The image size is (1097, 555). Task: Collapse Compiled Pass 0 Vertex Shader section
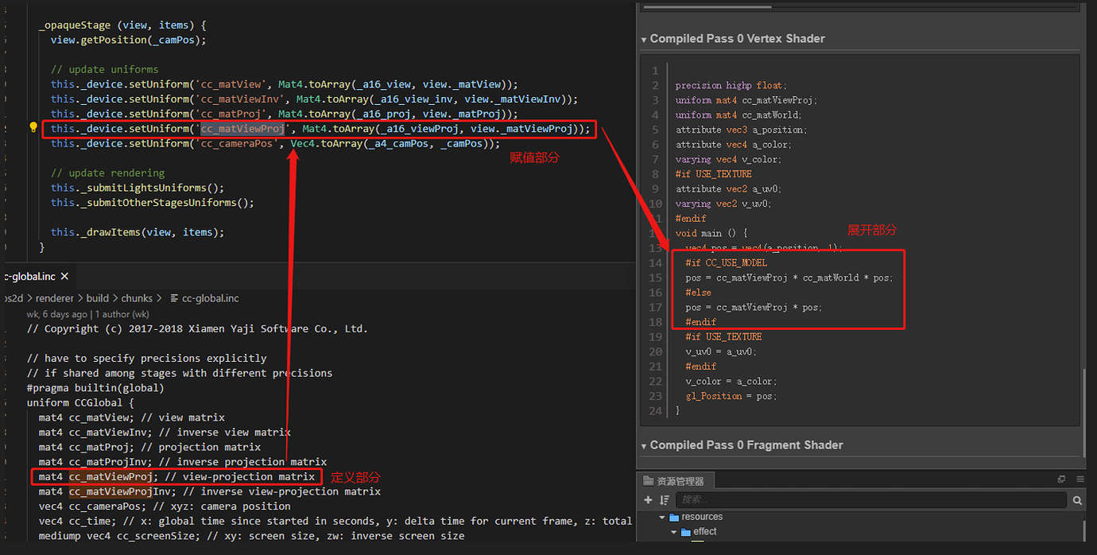tap(645, 39)
